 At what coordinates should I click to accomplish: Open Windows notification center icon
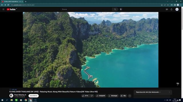click(180, 100)
